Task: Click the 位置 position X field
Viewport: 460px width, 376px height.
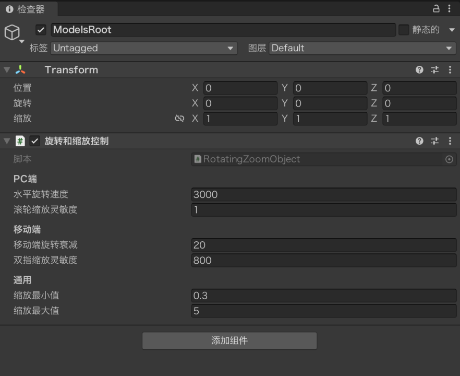Action: (240, 88)
